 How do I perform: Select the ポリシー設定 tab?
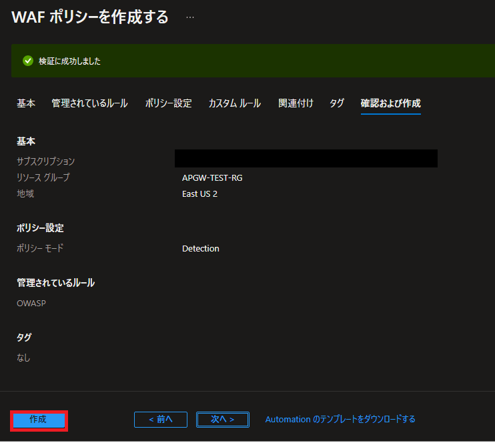click(x=168, y=103)
